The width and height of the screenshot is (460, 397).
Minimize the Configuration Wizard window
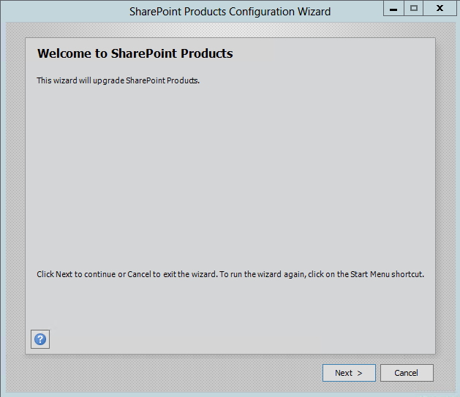393,9
